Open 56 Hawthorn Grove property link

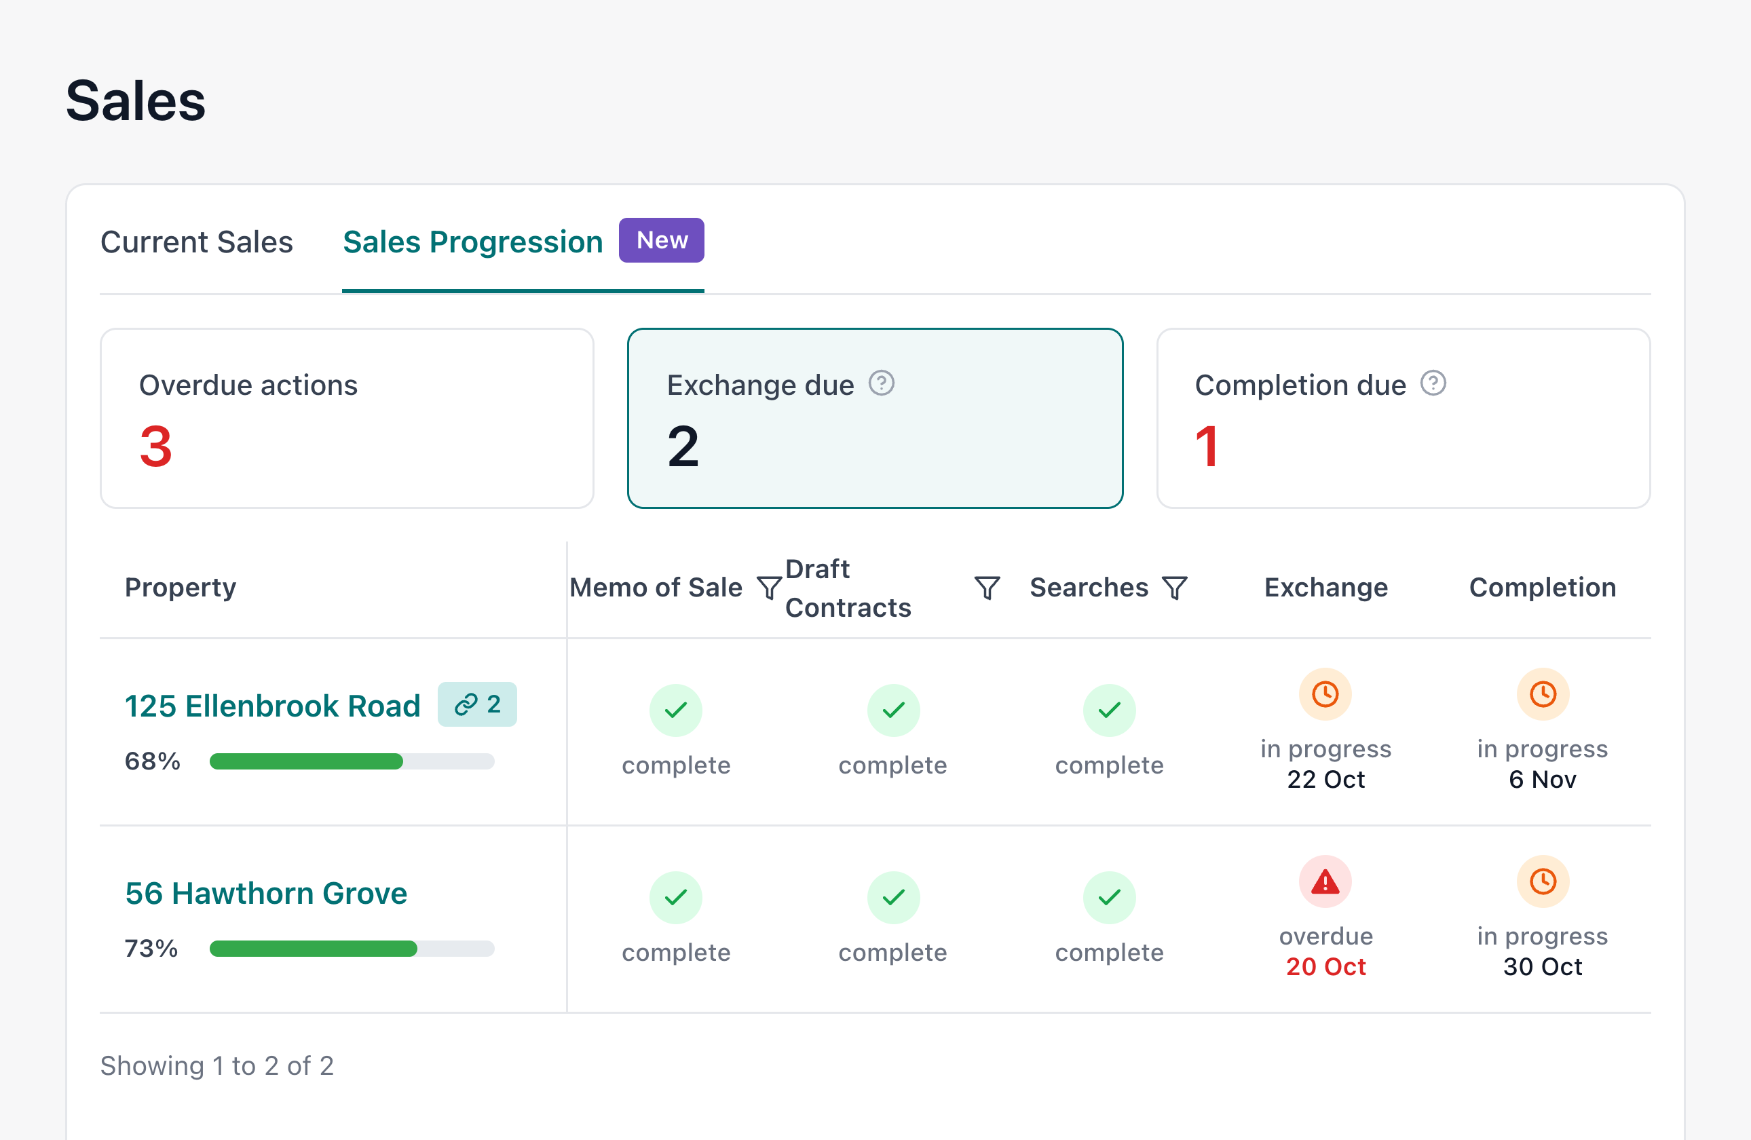(265, 893)
